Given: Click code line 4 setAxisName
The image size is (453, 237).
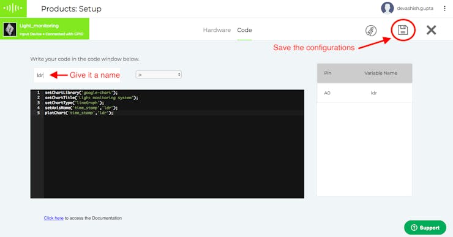Looking at the screenshot, I should point(81,108).
